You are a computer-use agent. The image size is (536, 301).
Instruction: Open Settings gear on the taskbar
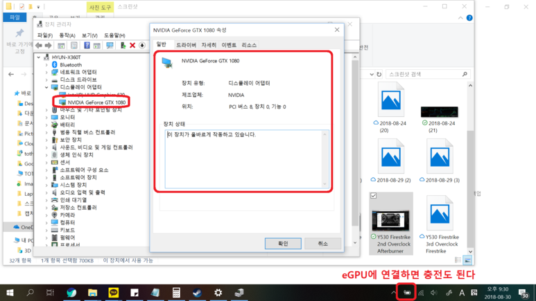pos(218,293)
